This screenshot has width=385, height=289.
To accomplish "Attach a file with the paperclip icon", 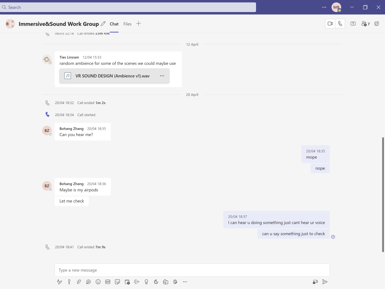I will (x=79, y=282).
